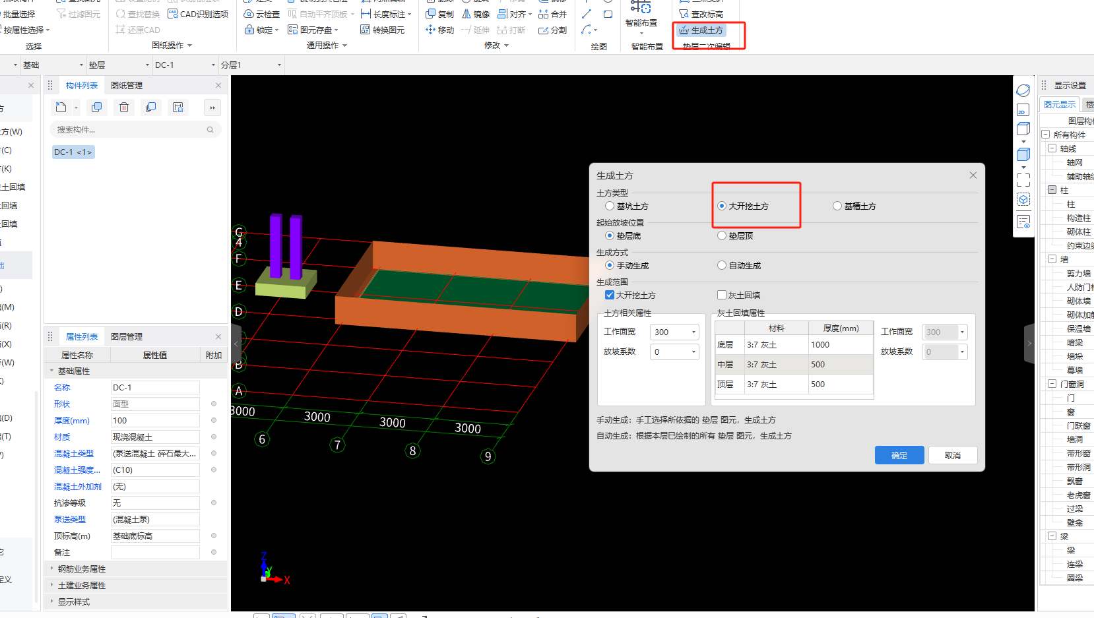The image size is (1094, 618).
Task: Expand the 显示样式 group
Action: pos(52,601)
